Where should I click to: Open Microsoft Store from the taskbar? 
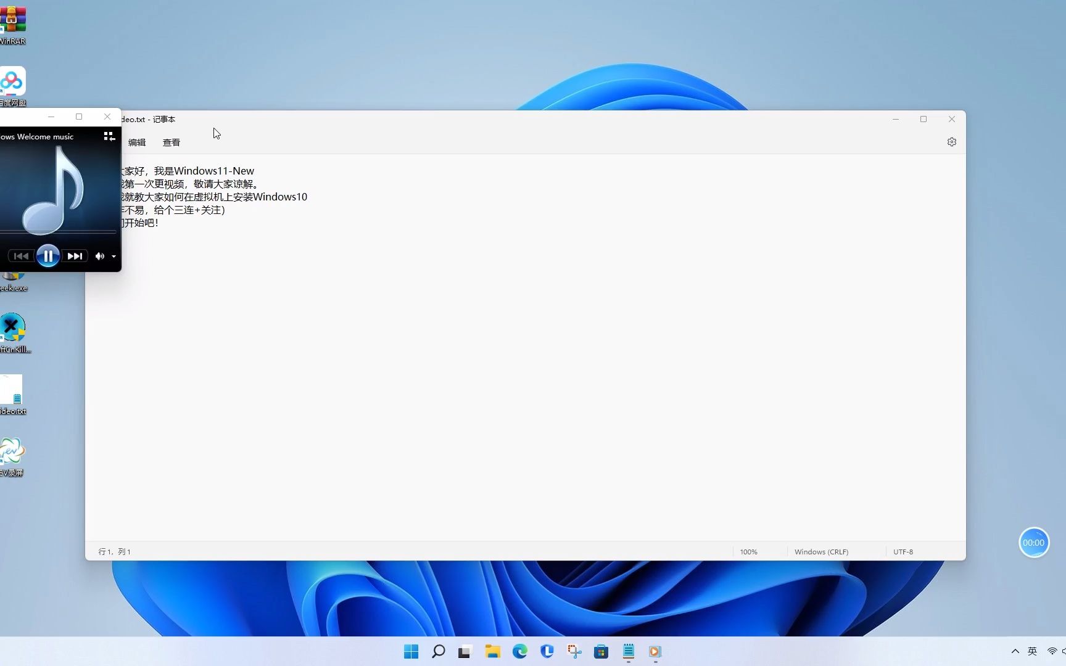[x=600, y=651]
